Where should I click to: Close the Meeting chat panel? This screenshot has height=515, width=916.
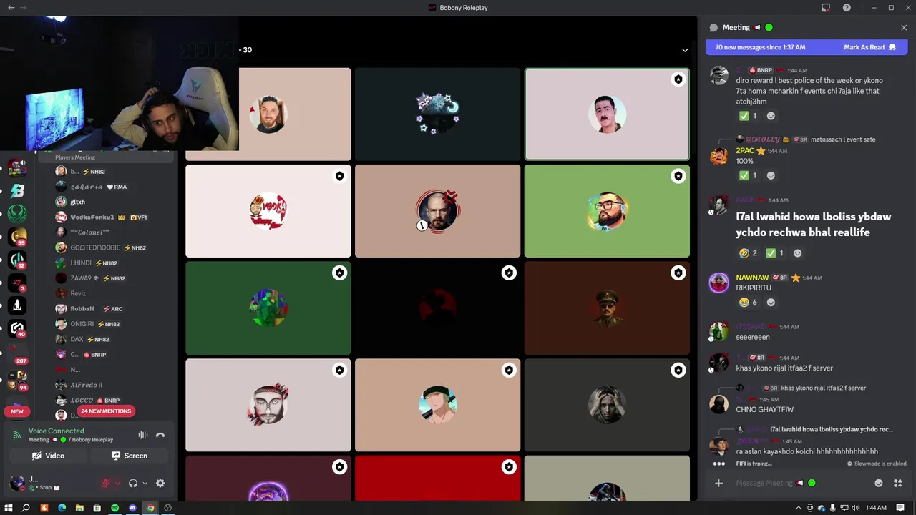tap(904, 27)
